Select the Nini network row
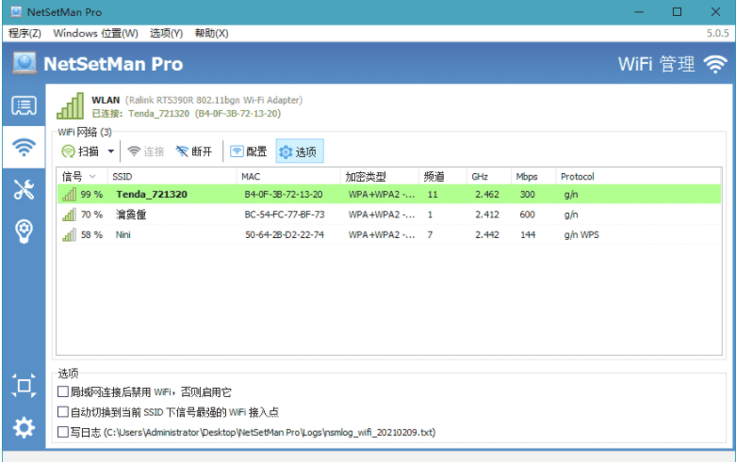736x462 pixels. tap(389, 234)
